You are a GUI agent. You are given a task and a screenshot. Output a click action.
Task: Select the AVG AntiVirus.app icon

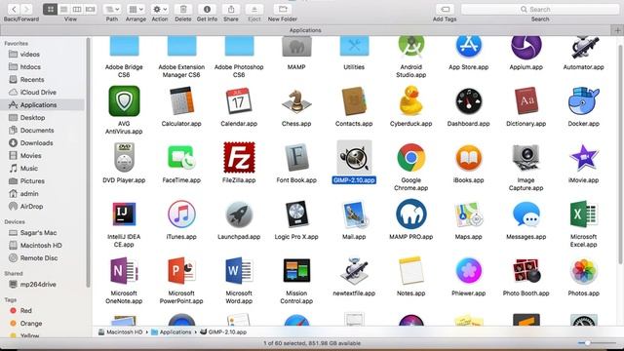[x=124, y=101]
